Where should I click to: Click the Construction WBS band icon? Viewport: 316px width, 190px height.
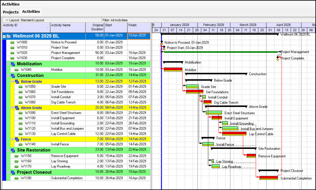[13, 76]
